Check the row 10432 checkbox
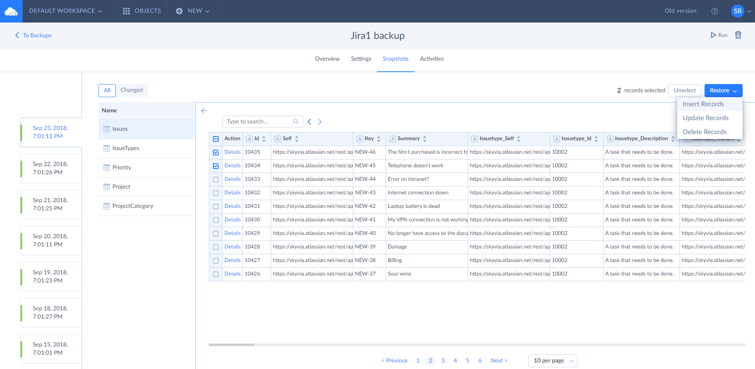Image resolution: width=755 pixels, height=369 pixels. [216, 193]
